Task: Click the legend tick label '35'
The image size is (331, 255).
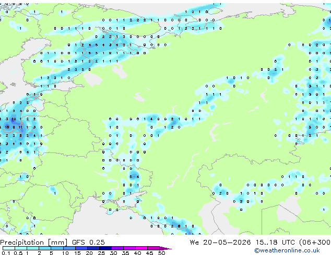Action: (x=125, y=253)
